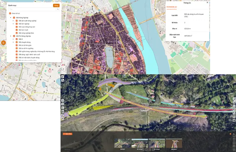Close the Thông tin info panel

(x=208, y=2)
